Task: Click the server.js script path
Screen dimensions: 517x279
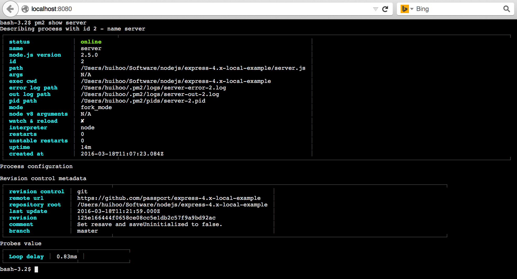Action: pyautogui.click(x=193, y=68)
